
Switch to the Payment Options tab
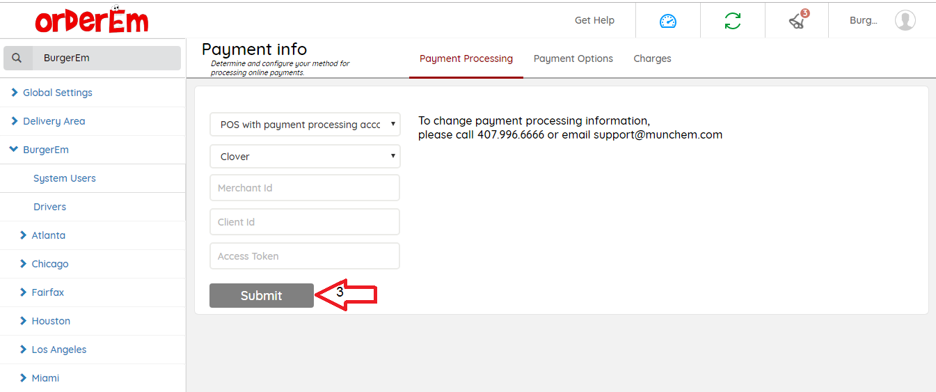click(573, 58)
